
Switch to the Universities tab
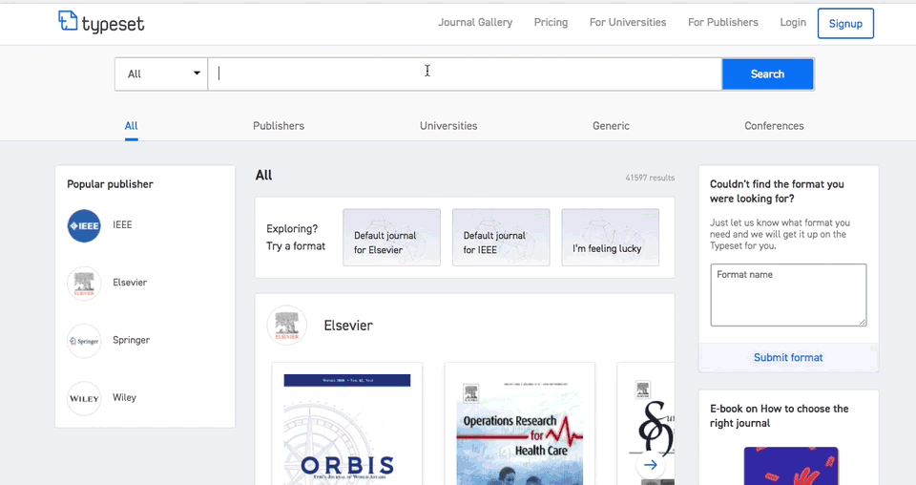[x=448, y=126]
